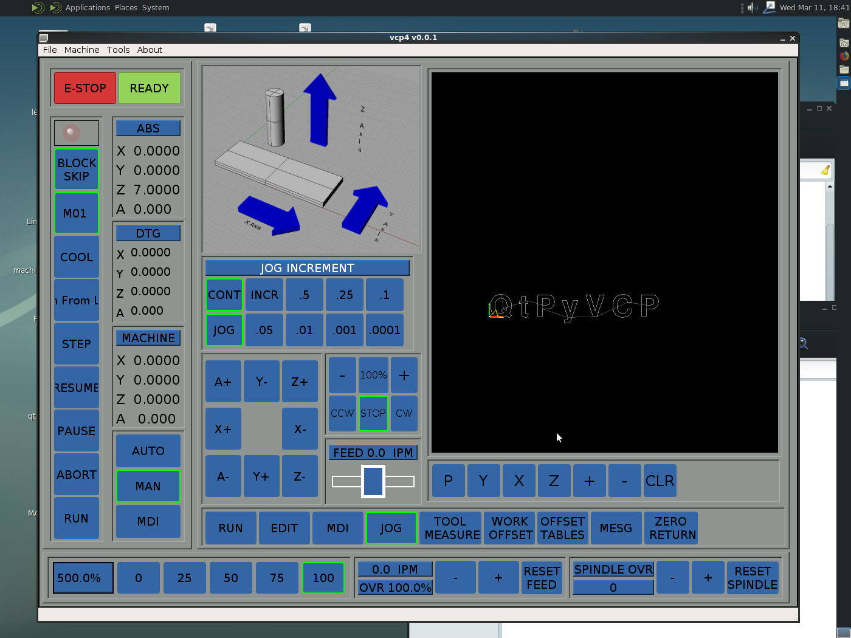Select INCR incremental jog
851x638 pixels.
click(x=264, y=295)
